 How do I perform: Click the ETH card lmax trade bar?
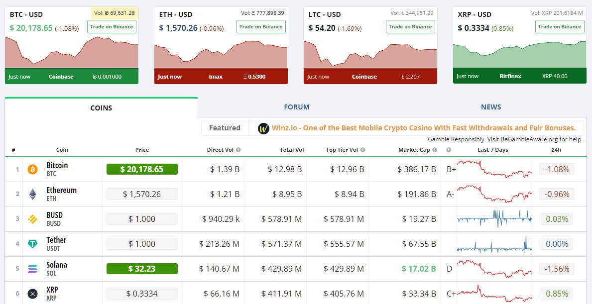coord(221,77)
